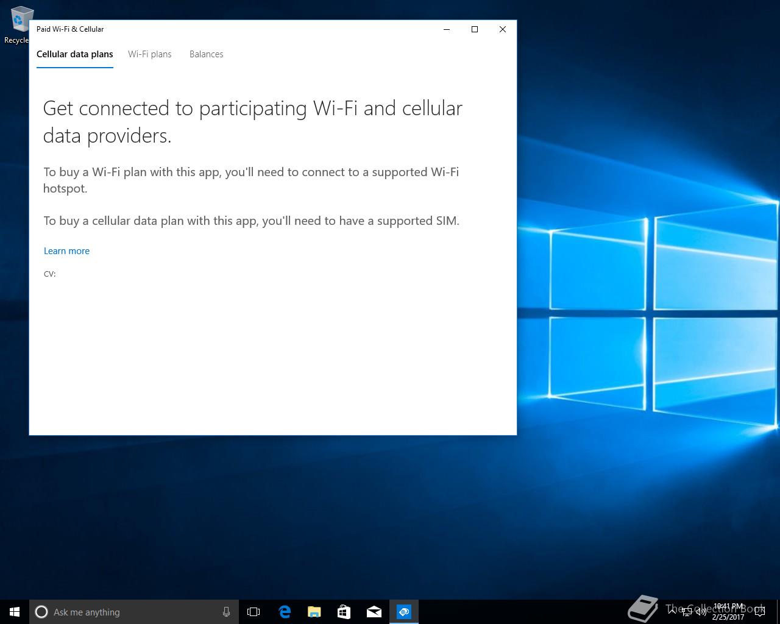Open the Mail app from the taskbar
780x624 pixels.
pyautogui.click(x=374, y=612)
